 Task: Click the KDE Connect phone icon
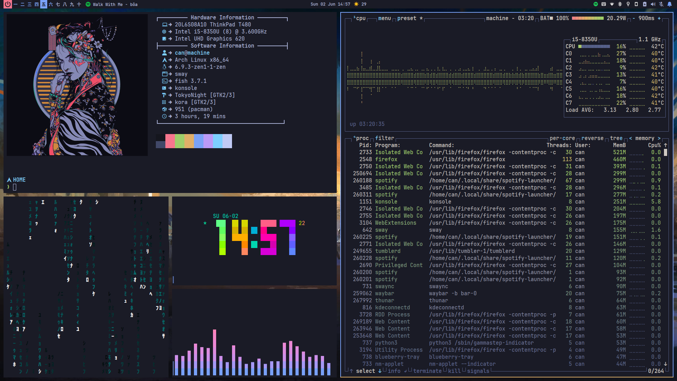coord(636,4)
